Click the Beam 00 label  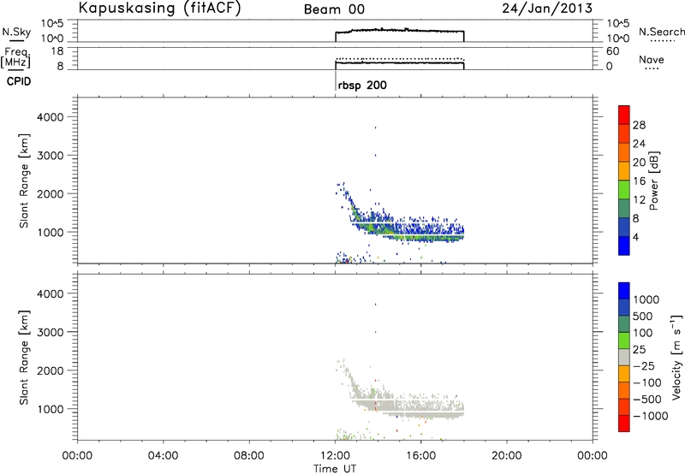[334, 9]
